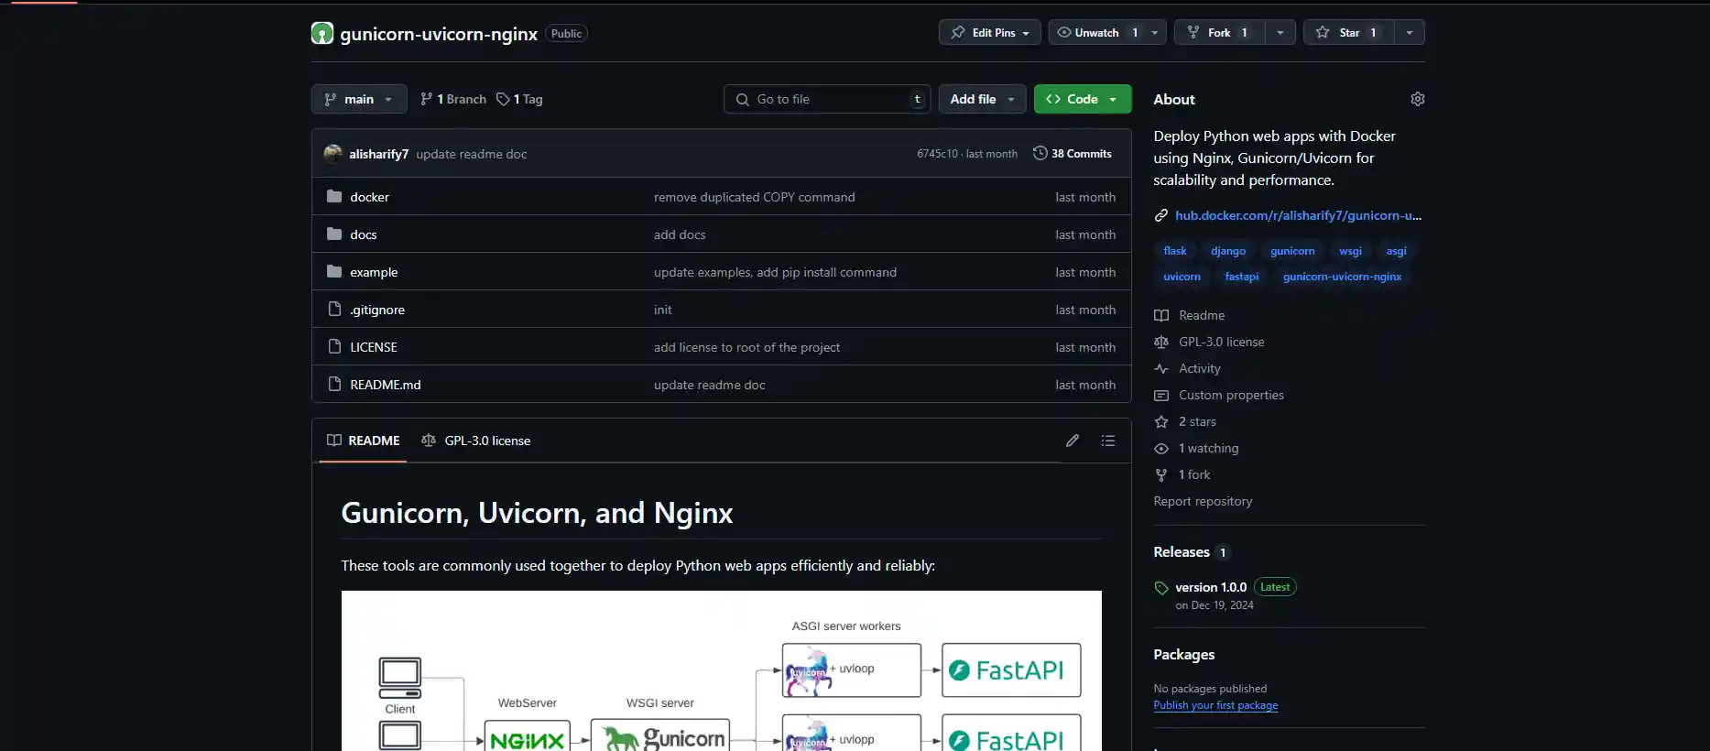Select the fastapi topic tag
Screen dimensions: 1710x751
tap(1241, 277)
